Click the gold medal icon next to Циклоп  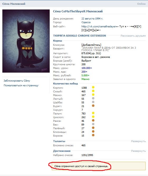pos(93,117)
